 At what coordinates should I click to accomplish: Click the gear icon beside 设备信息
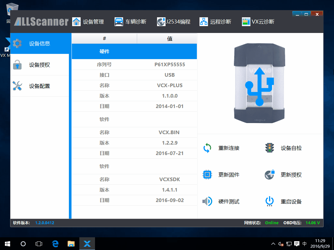coord(17,43)
